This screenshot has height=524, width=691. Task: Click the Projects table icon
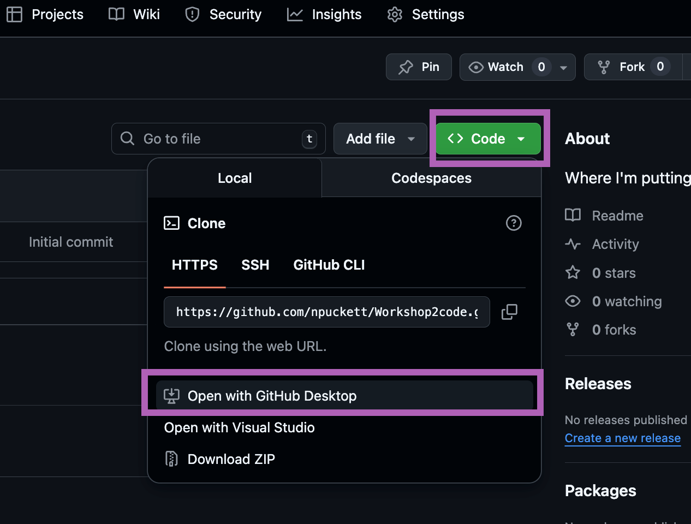tap(14, 14)
